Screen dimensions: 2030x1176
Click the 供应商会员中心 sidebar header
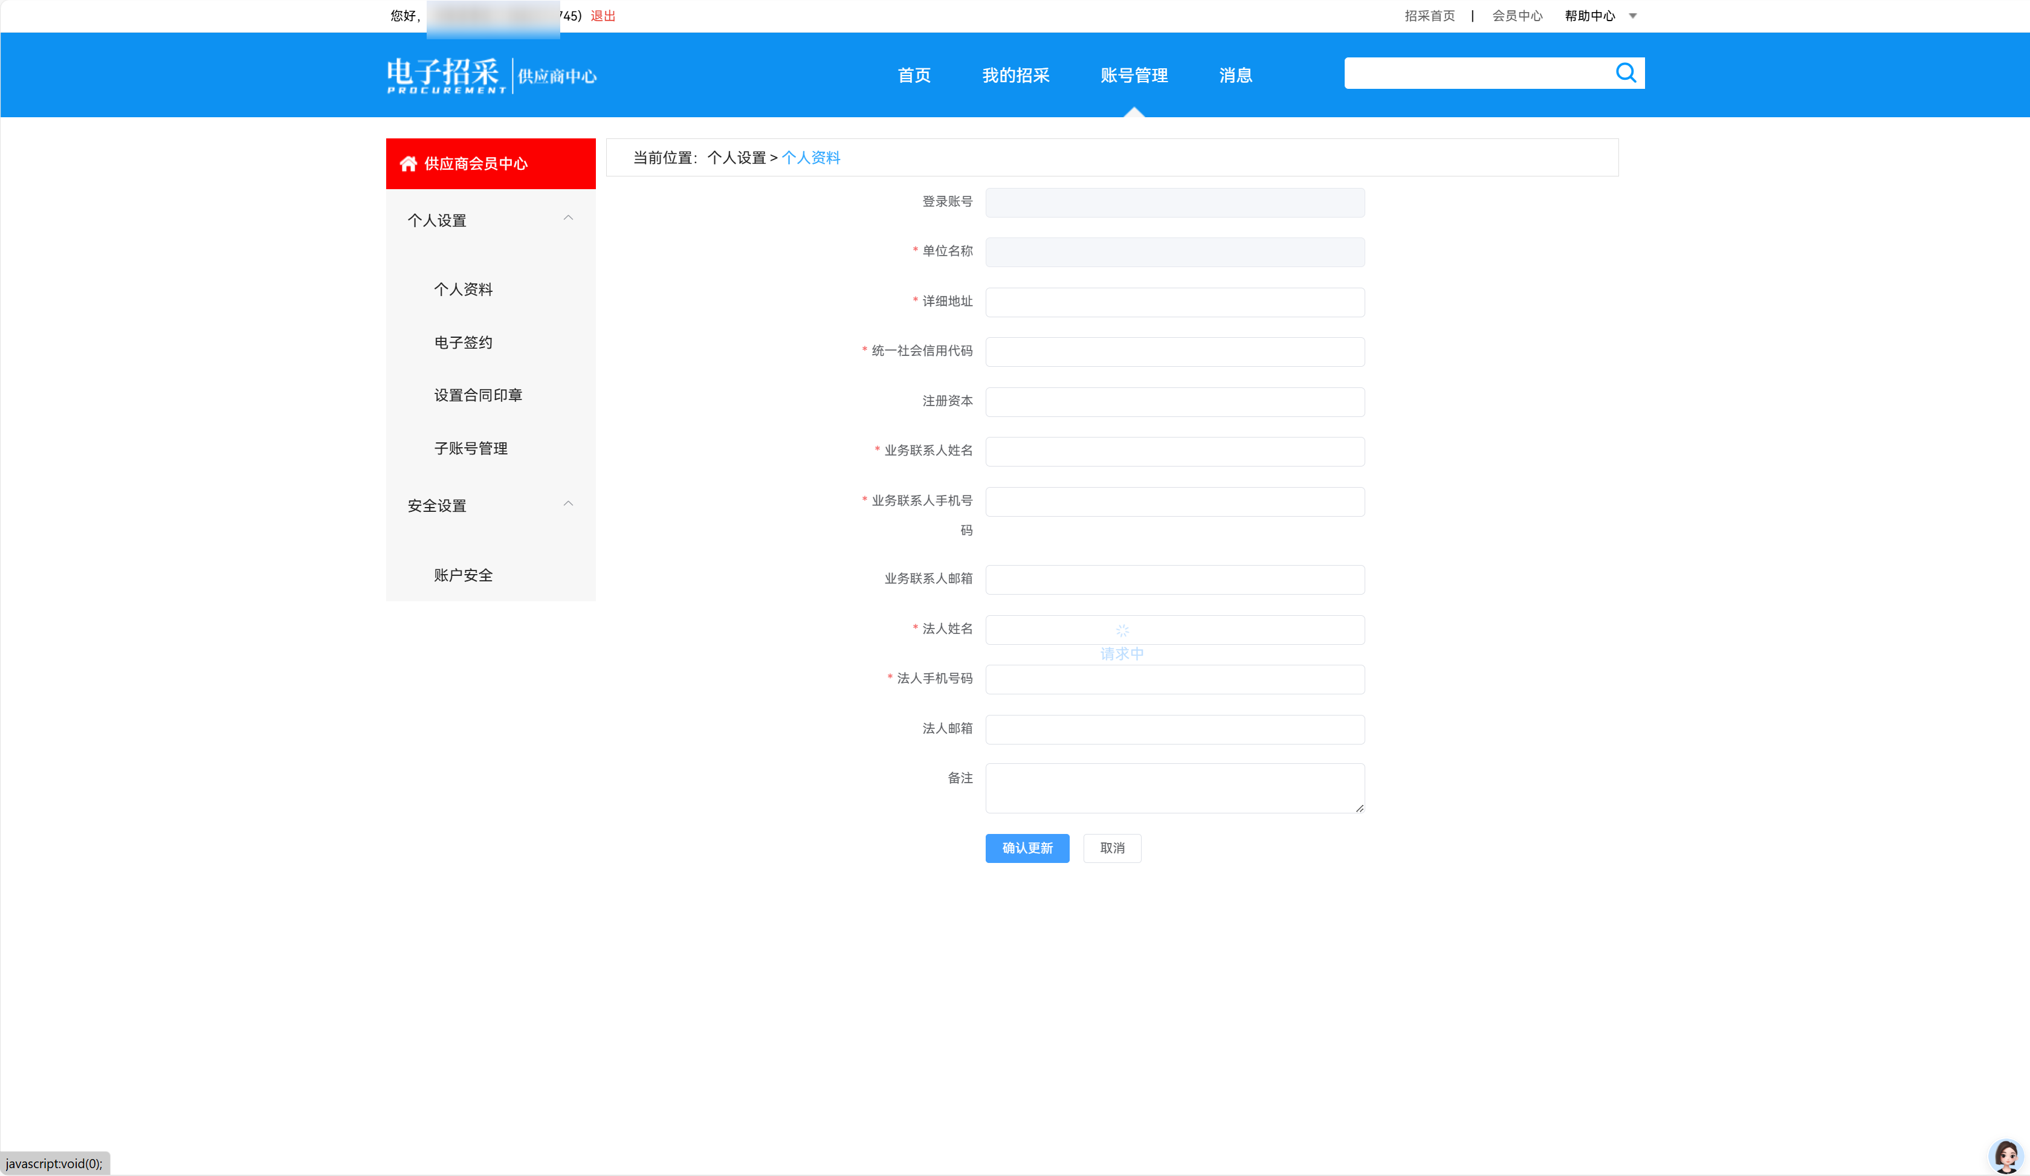pos(491,164)
